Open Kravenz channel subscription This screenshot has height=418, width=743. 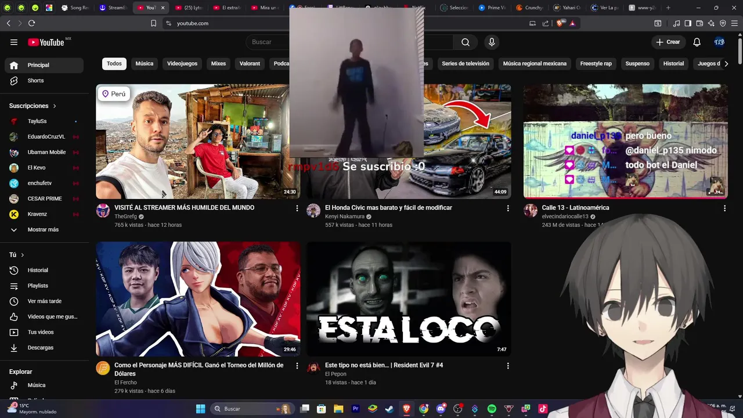click(x=44, y=214)
